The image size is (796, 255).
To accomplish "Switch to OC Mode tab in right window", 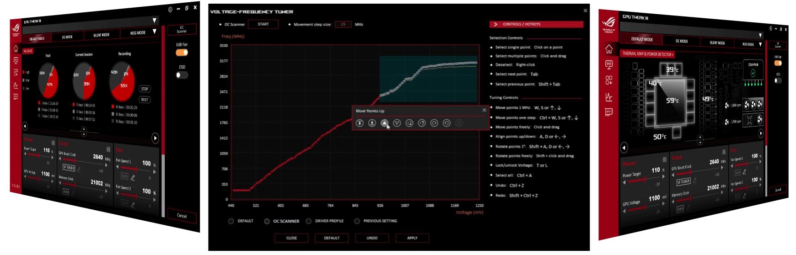I will (682, 41).
